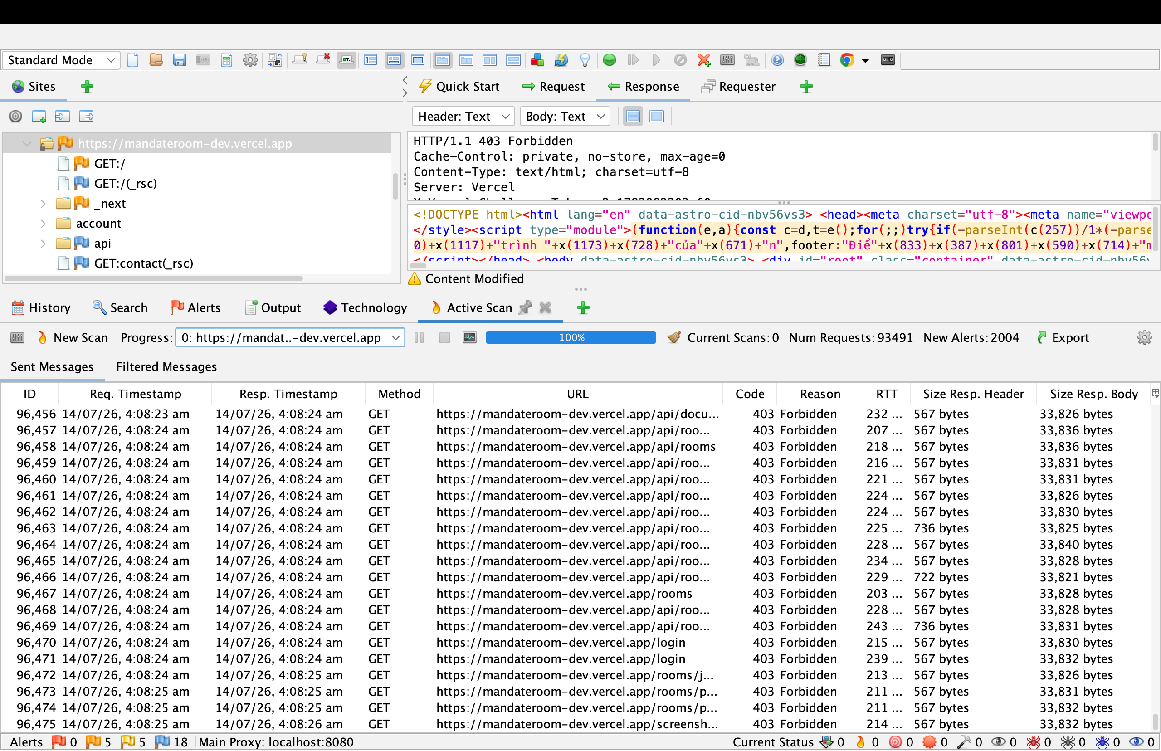Open the History tab

pos(41,308)
